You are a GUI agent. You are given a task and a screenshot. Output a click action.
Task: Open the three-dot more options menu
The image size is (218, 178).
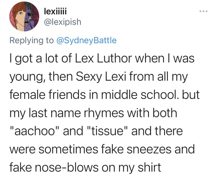pos(203,11)
